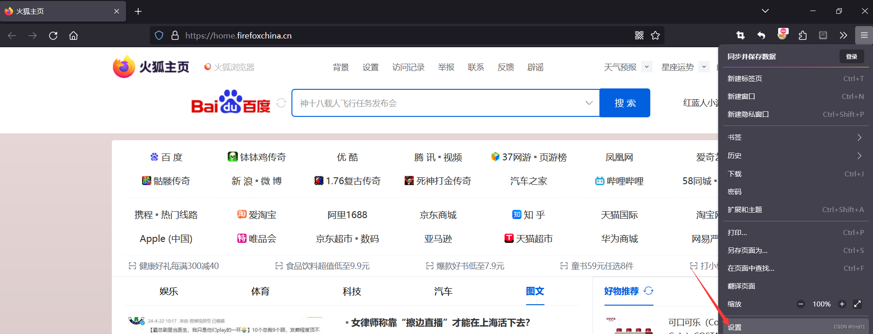Close the hamburger application menu button
The image size is (873, 334).
pos(864,35)
